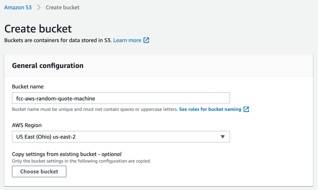This screenshot has height=190, width=318.
Task: Click the AWS Region dropdown arrow
Action: tap(223, 137)
